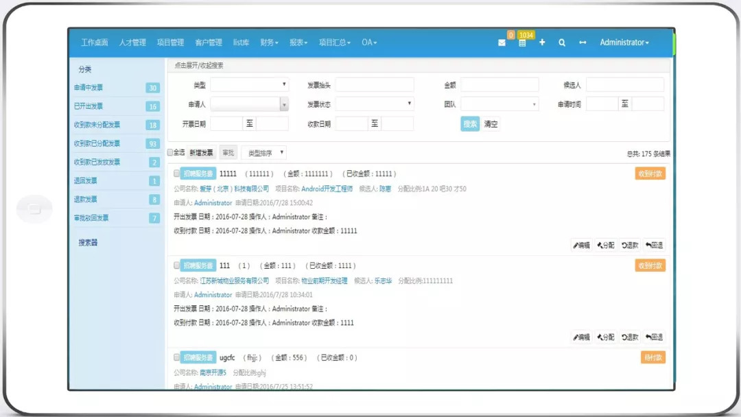Check the box for invoice 11111

point(177,174)
